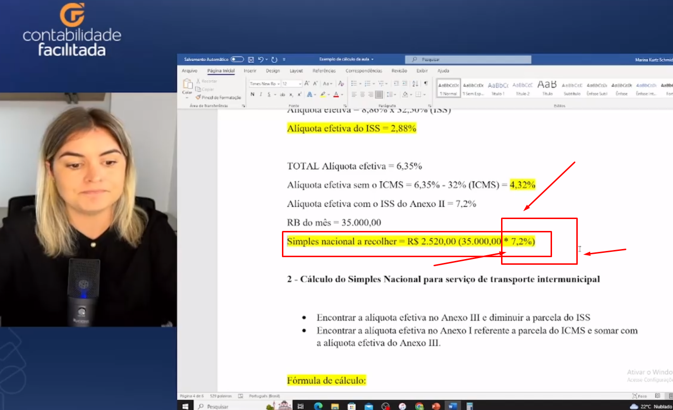Switch to the Layout tab

pyautogui.click(x=296, y=71)
